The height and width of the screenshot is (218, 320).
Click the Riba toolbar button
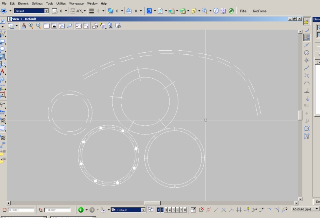pos(243,11)
